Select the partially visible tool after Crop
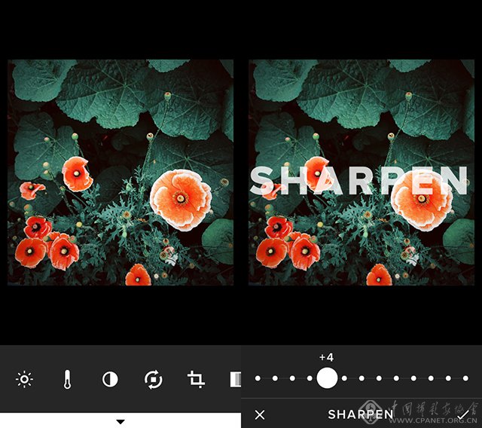The image size is (482, 428). [234, 379]
